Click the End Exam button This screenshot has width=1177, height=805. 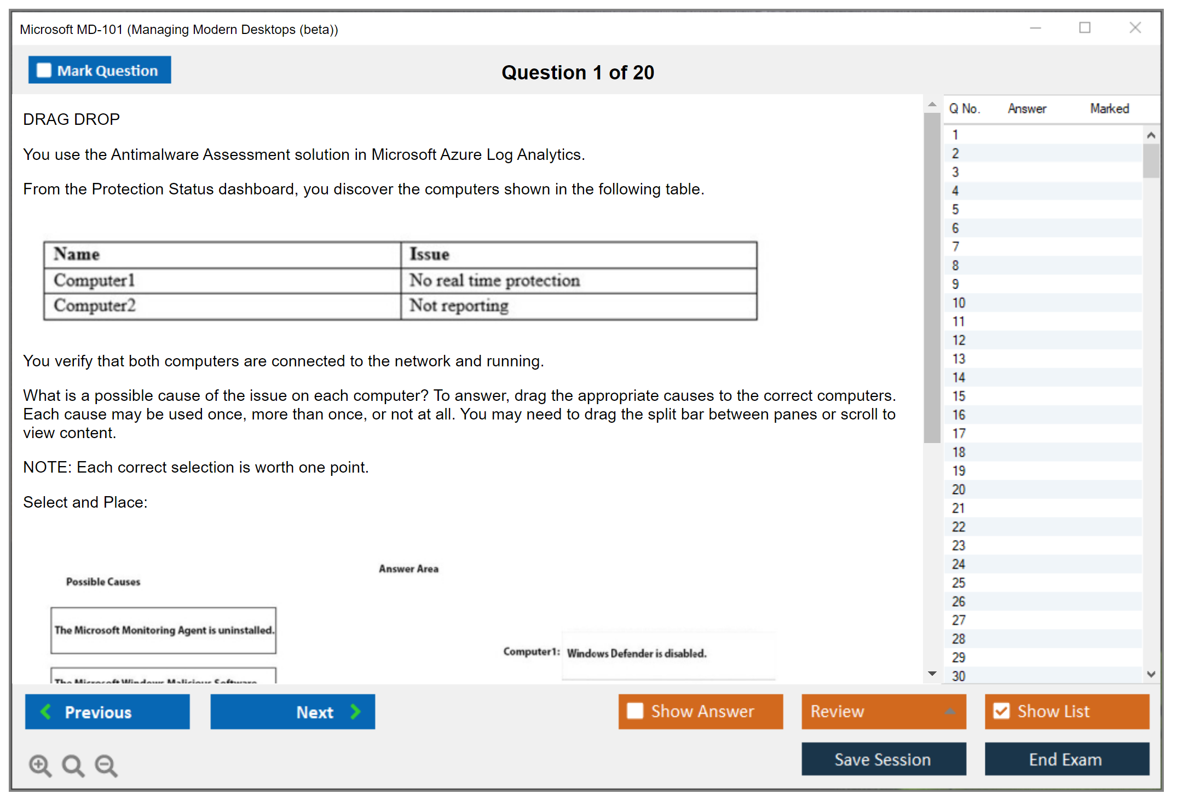pos(1066,759)
